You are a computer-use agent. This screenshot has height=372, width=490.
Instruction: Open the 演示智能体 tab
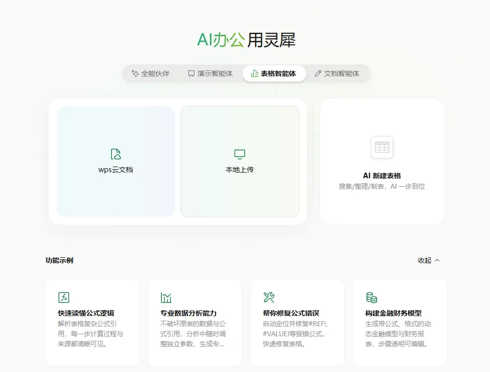[x=210, y=73]
